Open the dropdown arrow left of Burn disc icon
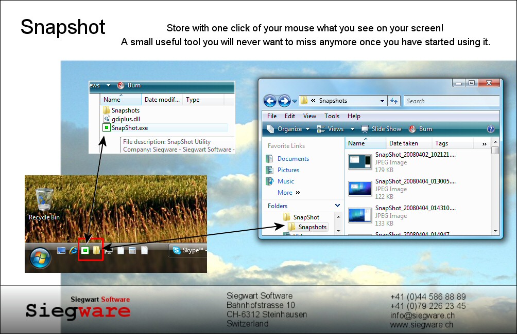This screenshot has width=517, height=334. [x=108, y=85]
